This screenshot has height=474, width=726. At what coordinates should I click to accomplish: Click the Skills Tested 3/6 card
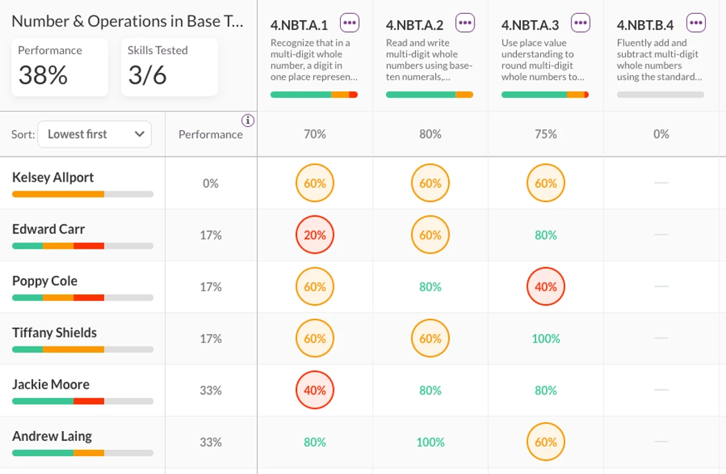[169, 67]
